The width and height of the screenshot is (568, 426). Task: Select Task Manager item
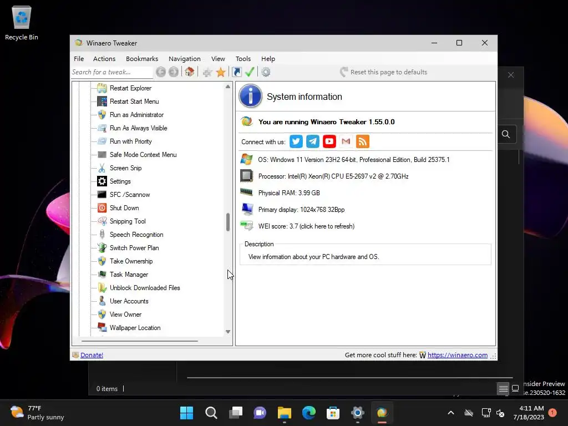[129, 275]
